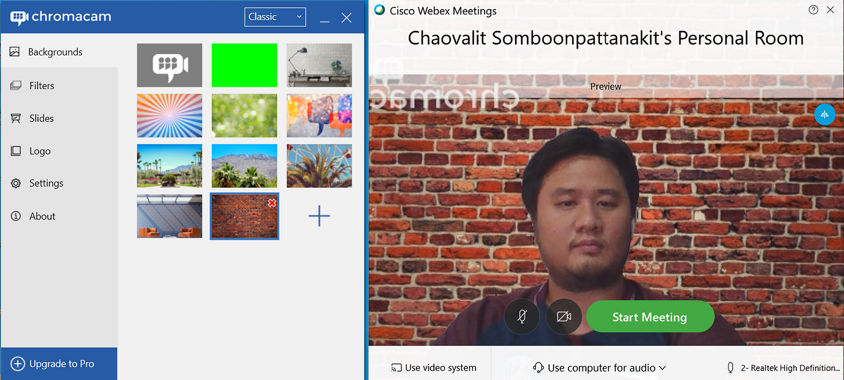Toggle mirror video preview button

pyautogui.click(x=825, y=114)
